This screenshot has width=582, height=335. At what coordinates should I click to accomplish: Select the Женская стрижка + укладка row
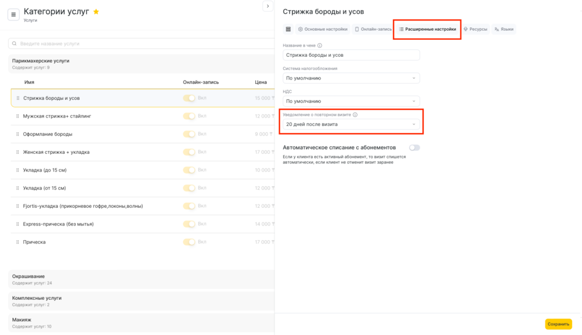(x=56, y=152)
